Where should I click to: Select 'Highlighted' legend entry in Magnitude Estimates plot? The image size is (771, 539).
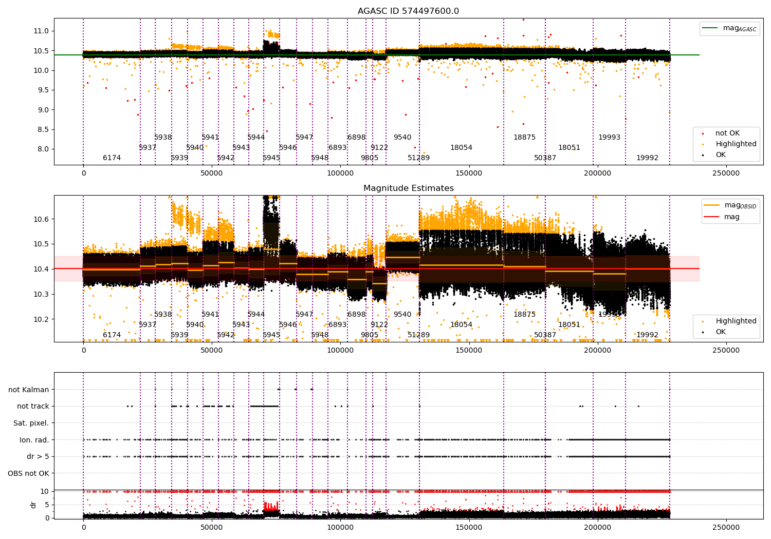click(736, 321)
